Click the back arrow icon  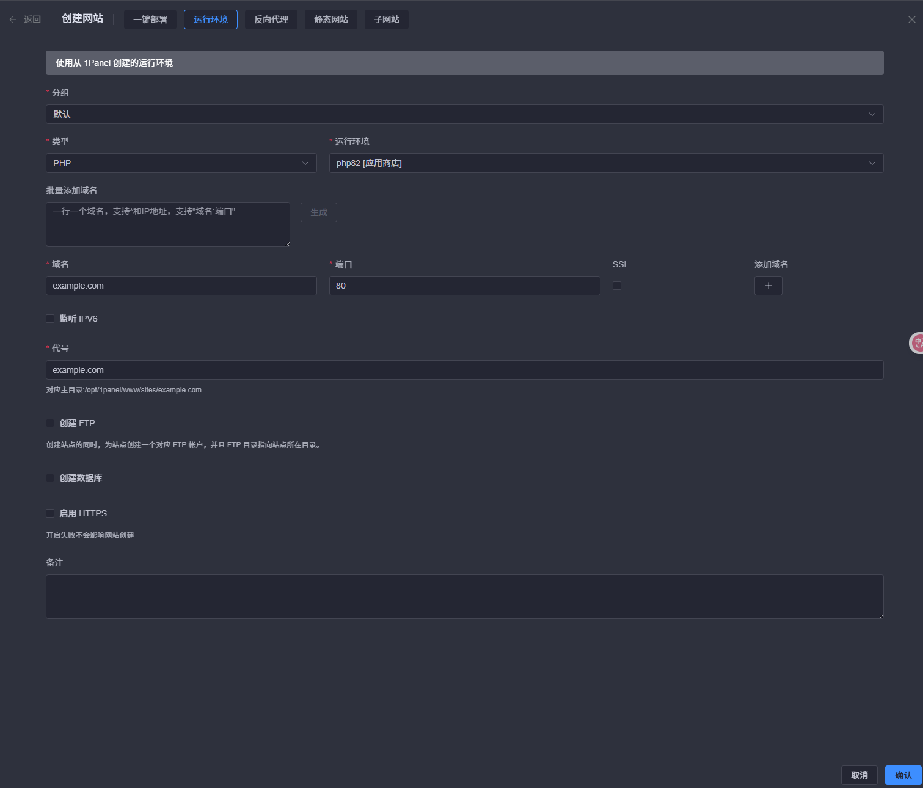[x=13, y=20]
